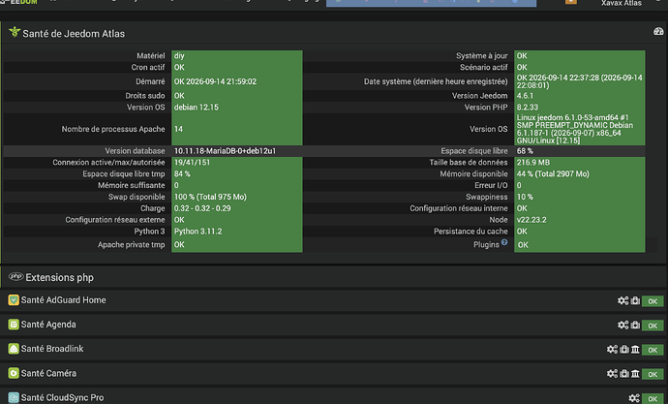Click the medkit icon in AdGuard Home row
The height and width of the screenshot is (404, 668).
[635, 301]
